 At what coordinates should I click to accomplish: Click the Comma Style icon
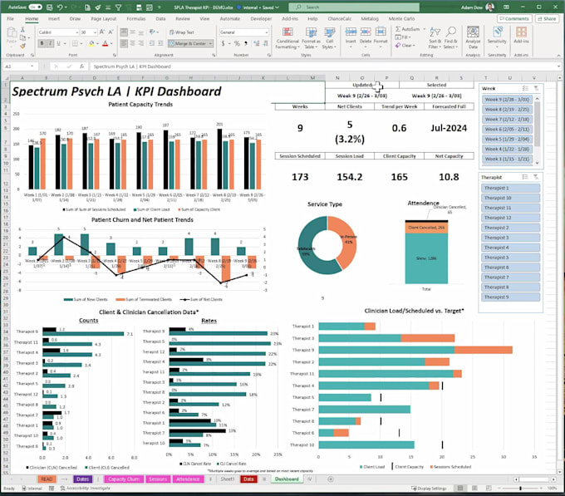(246, 43)
